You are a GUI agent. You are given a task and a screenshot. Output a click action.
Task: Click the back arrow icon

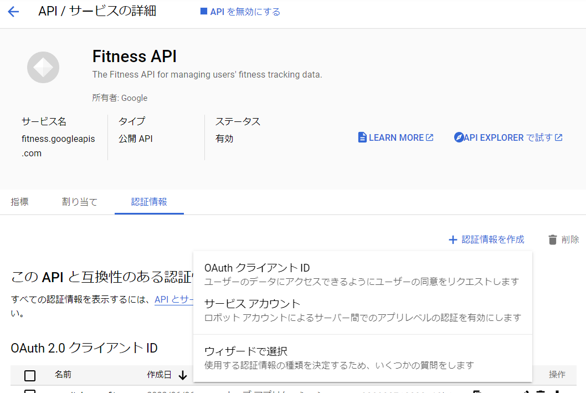(x=13, y=12)
